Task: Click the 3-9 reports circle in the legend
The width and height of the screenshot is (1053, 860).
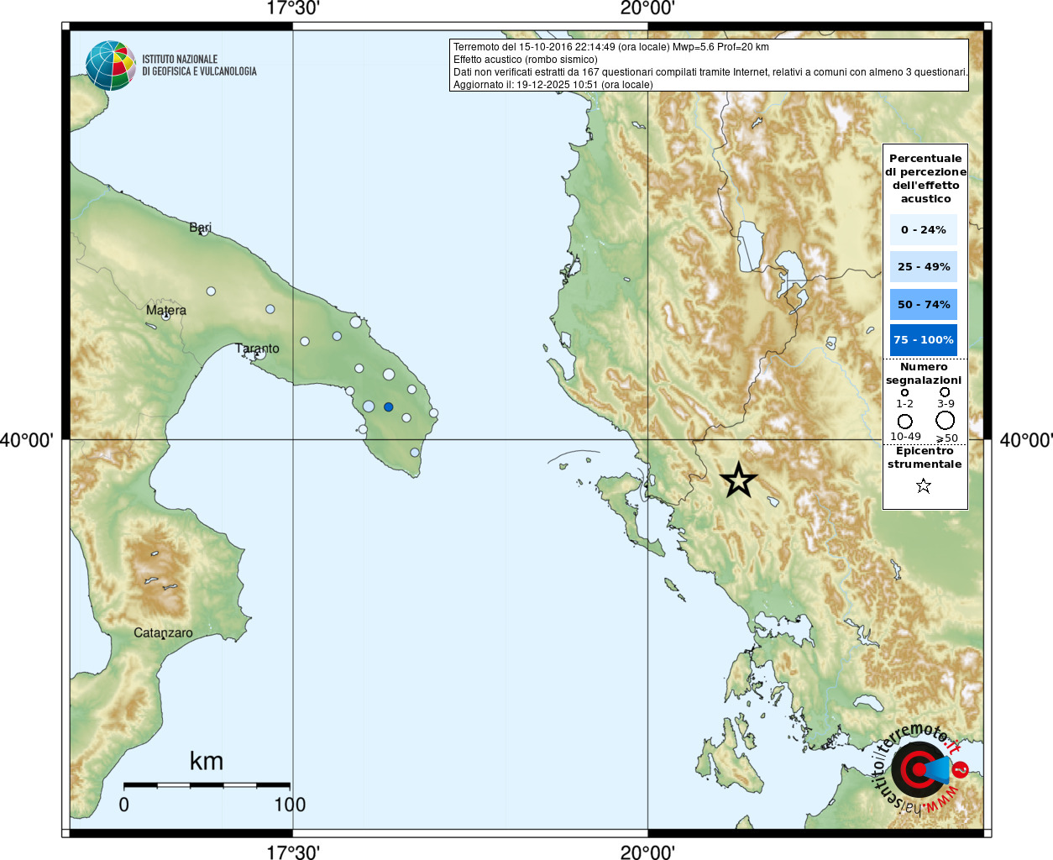Action: [945, 392]
